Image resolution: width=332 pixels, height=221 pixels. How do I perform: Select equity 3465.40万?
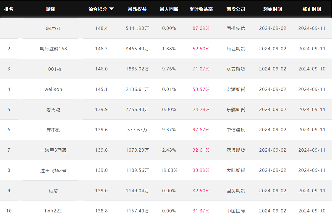tap(137, 49)
